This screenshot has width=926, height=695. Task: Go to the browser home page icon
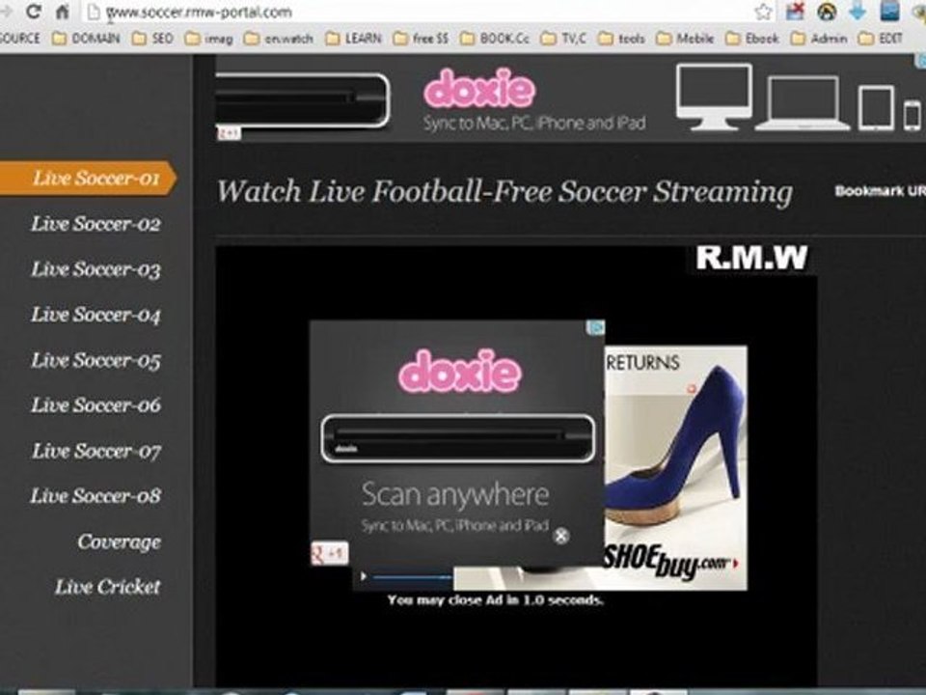(62, 12)
